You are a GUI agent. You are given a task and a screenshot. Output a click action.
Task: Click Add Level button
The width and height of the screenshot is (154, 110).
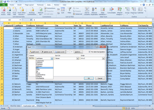[34, 52]
